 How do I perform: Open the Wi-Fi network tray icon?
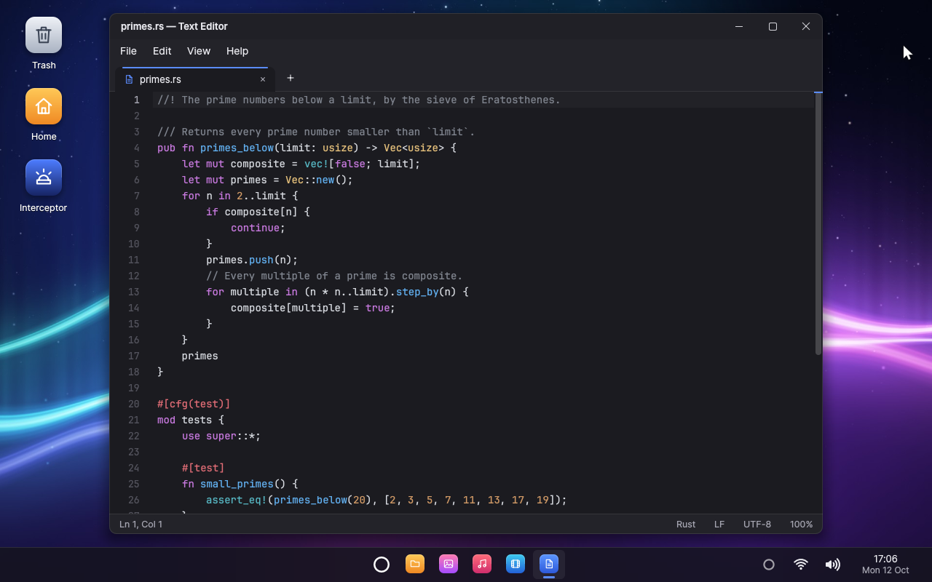pos(801,565)
